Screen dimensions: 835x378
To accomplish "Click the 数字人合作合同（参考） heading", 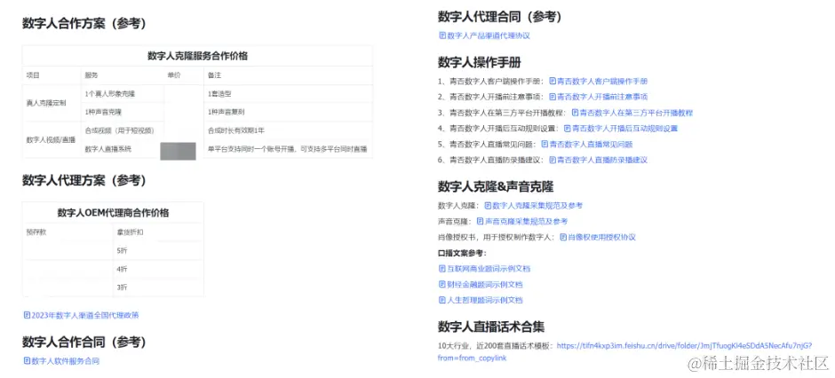I will point(84,342).
